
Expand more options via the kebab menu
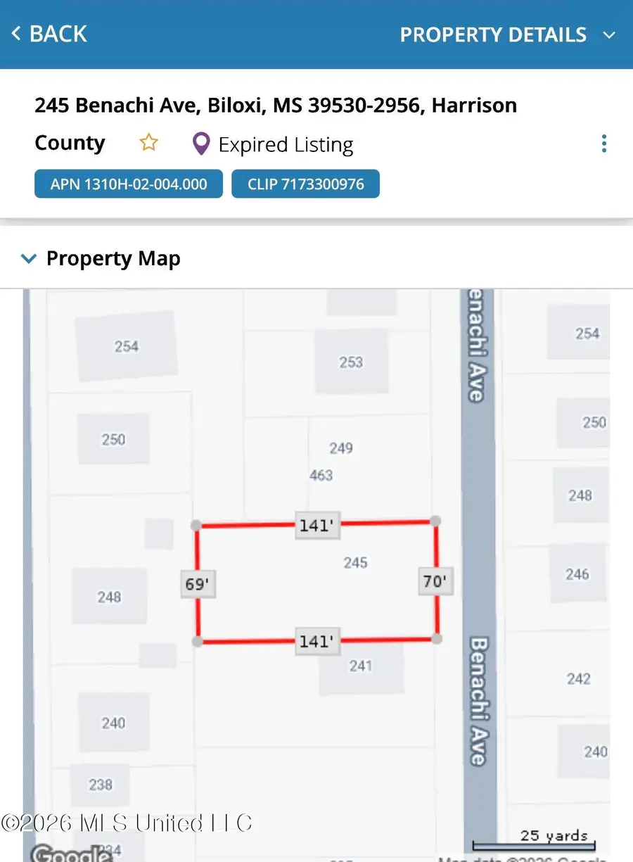[603, 143]
